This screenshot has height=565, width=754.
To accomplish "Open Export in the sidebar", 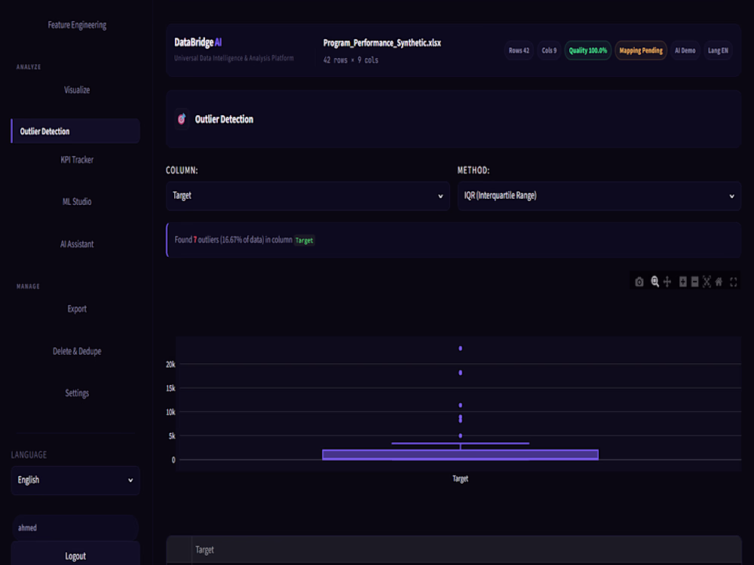I will pyautogui.click(x=77, y=309).
